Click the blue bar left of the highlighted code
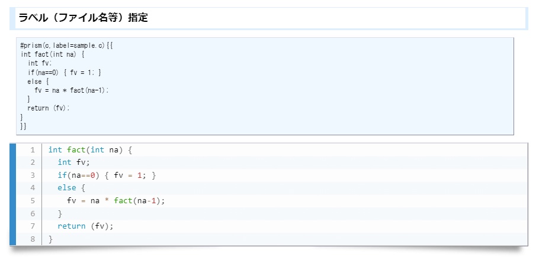539x257 pixels. click(12, 194)
